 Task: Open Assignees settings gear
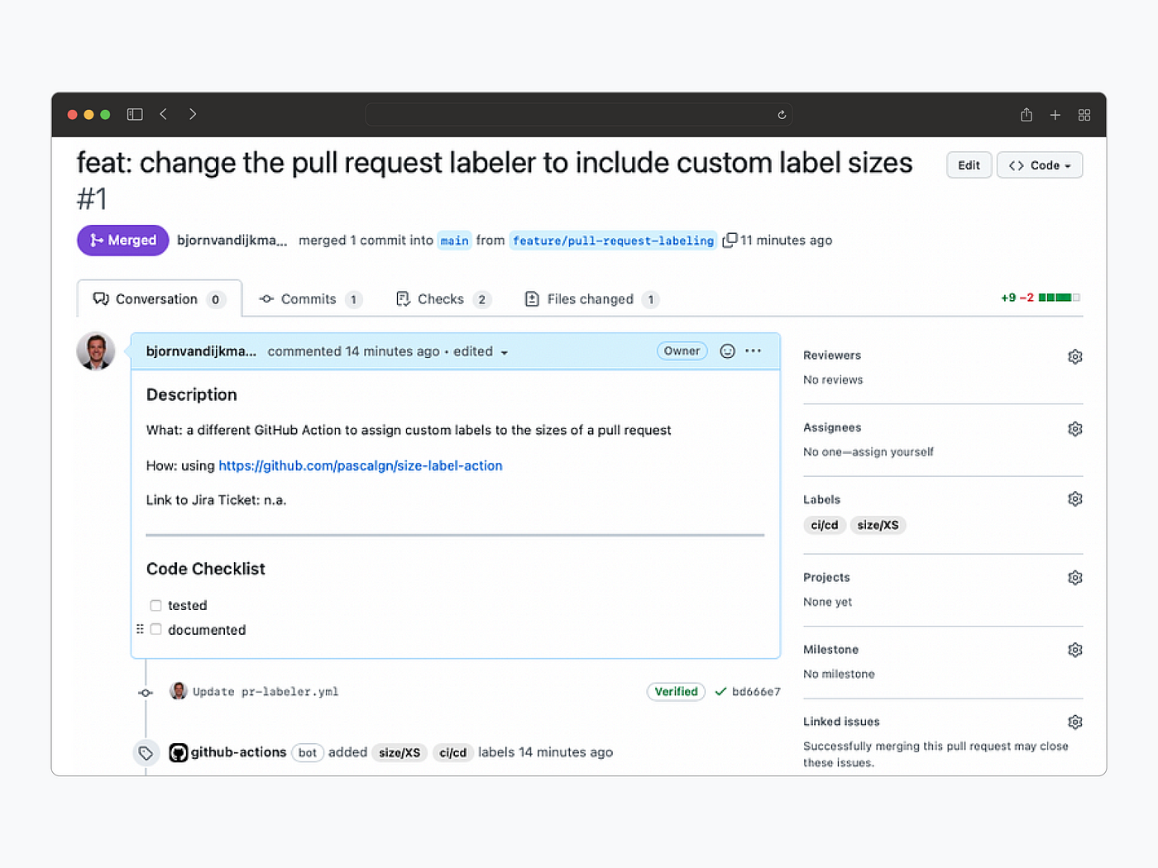(x=1074, y=428)
